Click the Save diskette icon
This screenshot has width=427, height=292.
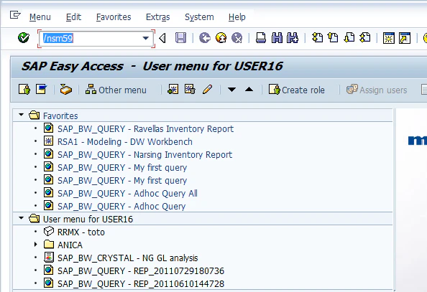point(180,38)
